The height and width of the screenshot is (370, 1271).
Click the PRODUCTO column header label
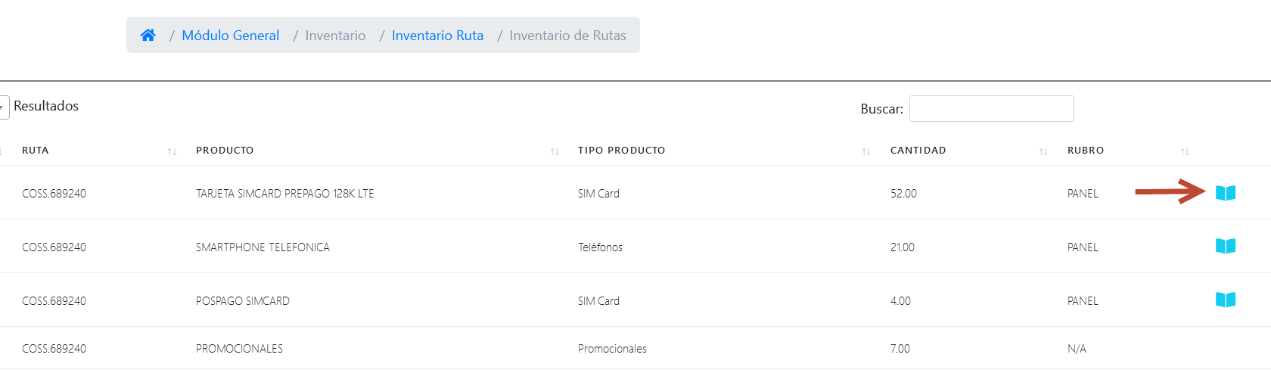[x=225, y=151]
